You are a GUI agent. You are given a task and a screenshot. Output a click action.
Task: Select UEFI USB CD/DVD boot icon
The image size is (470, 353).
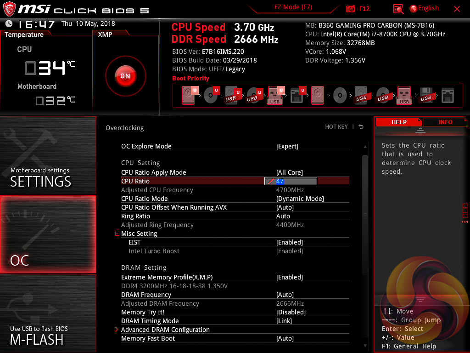[255, 95]
